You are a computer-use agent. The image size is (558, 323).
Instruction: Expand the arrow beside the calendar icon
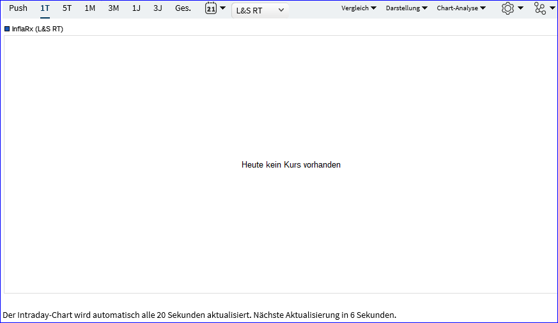point(223,8)
